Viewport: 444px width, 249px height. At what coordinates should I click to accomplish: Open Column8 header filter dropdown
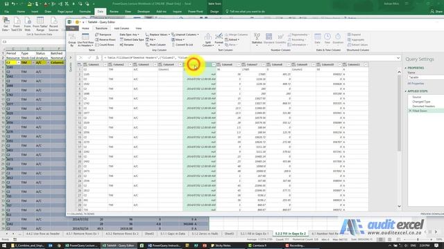tap(289, 64)
